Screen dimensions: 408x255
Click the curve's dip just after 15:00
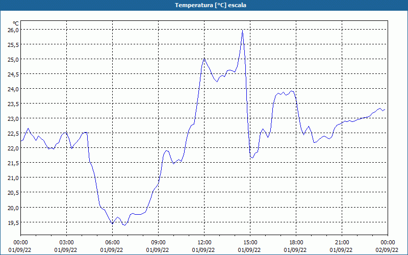point(252,158)
